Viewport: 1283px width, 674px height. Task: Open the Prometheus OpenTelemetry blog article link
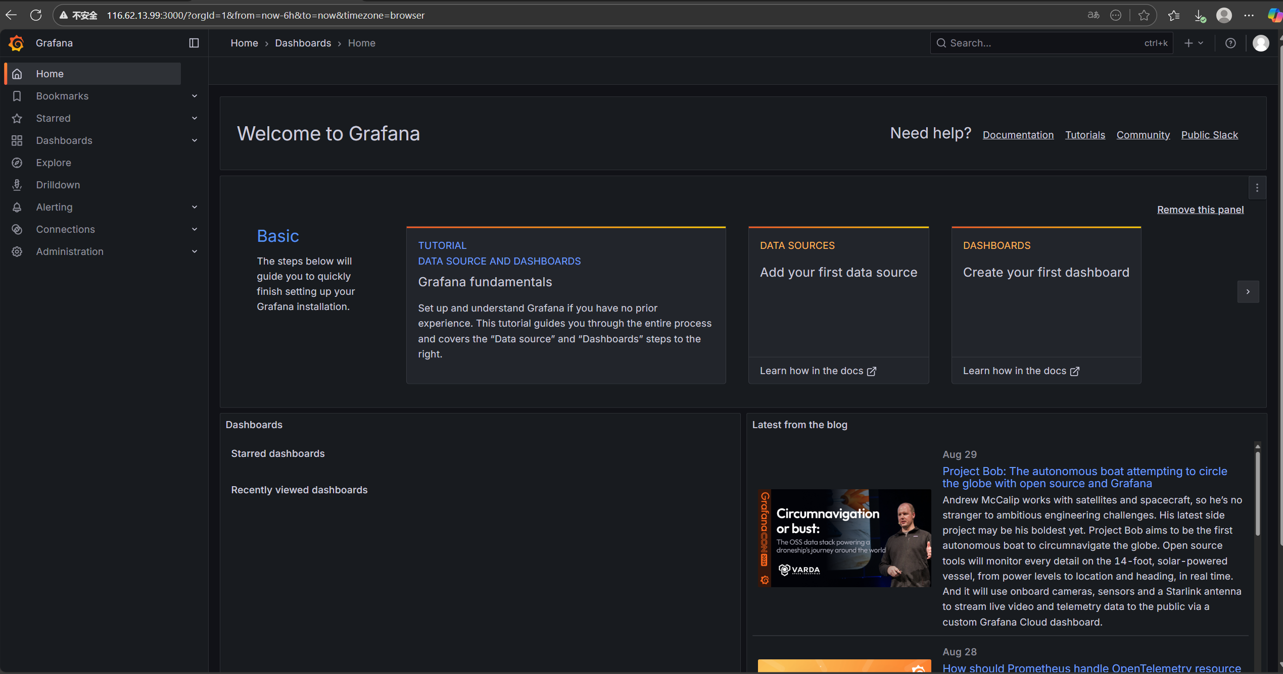1091,667
